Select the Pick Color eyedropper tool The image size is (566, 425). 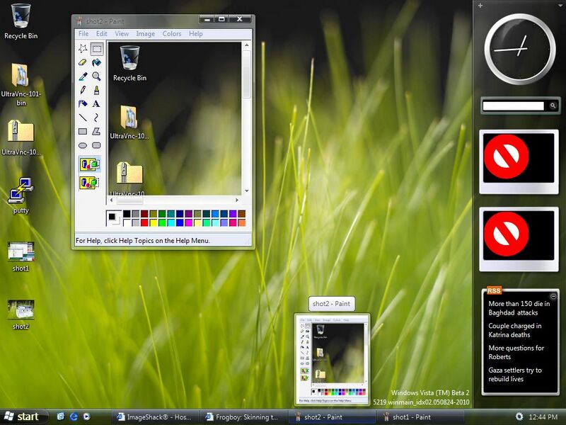83,76
